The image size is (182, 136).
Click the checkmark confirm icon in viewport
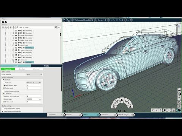176,25
